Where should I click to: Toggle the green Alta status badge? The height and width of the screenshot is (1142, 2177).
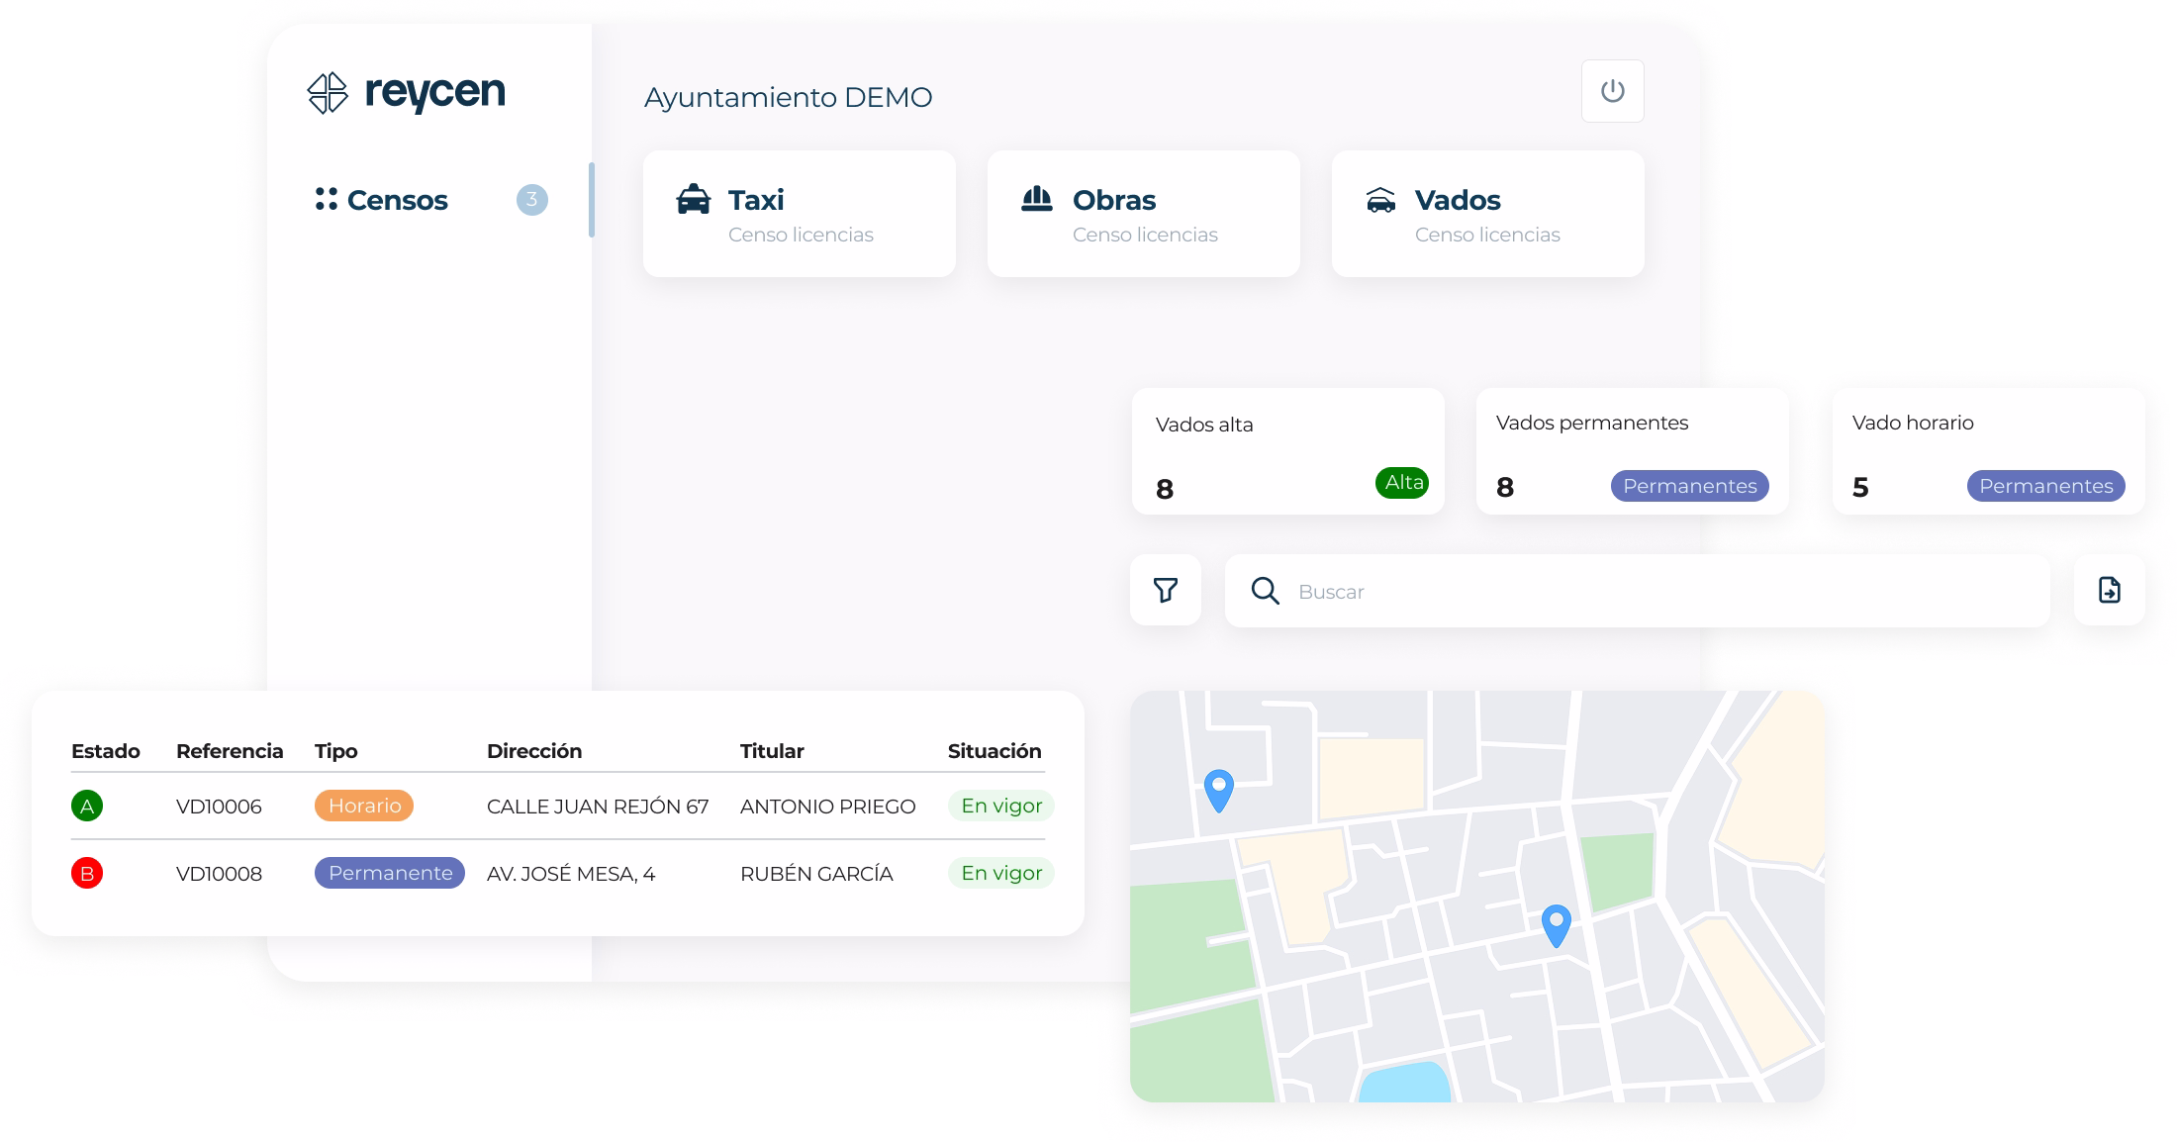pos(1401,483)
